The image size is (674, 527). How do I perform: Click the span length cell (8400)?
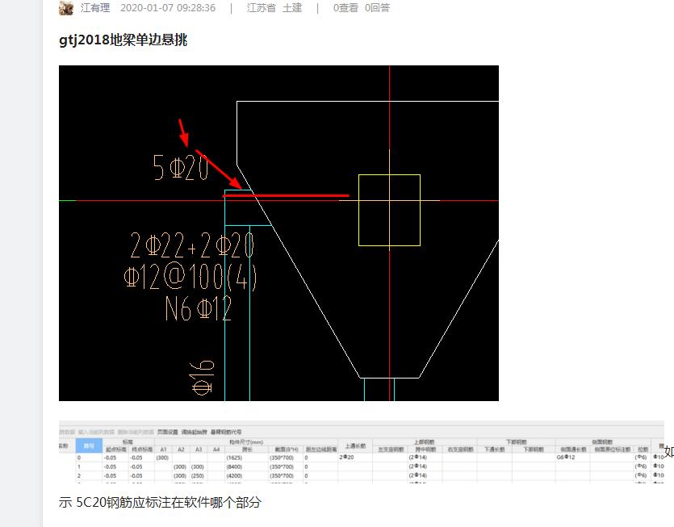[x=234, y=466]
